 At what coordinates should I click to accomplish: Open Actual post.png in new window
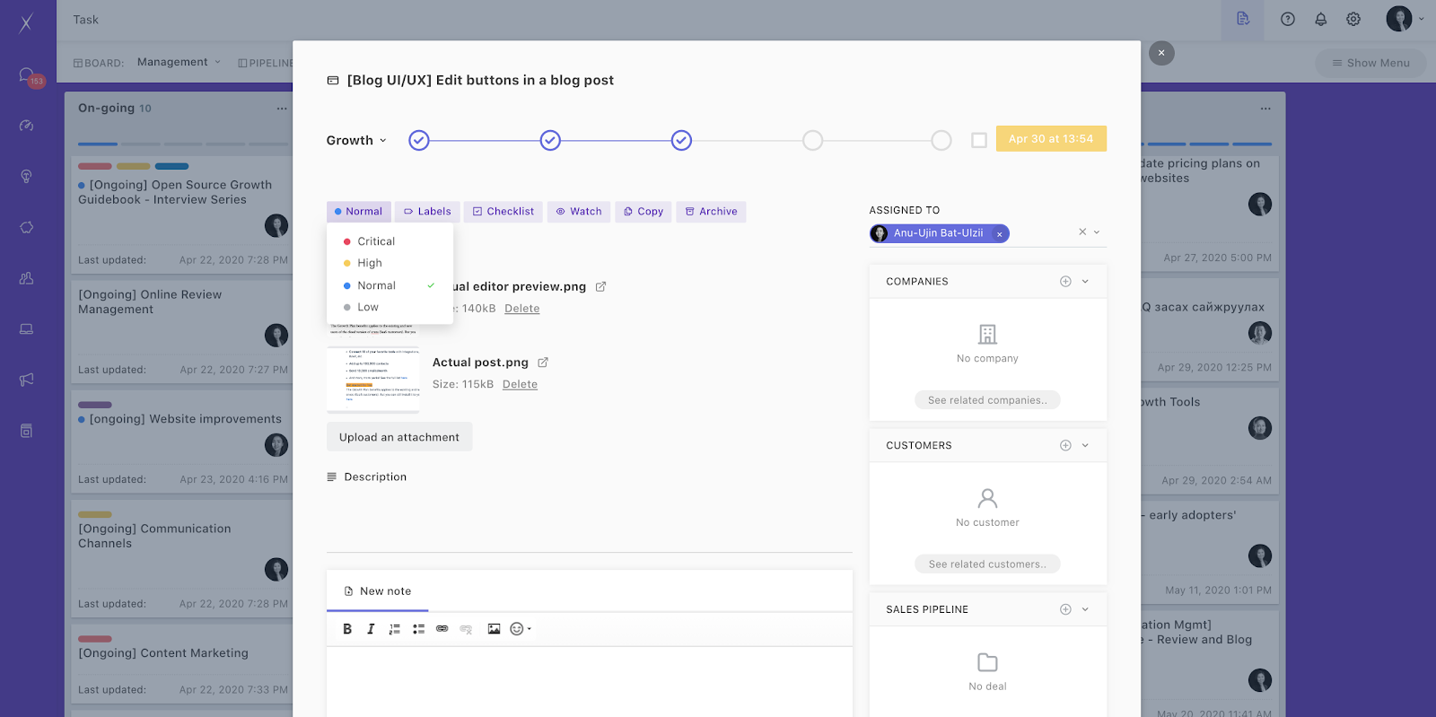point(543,363)
